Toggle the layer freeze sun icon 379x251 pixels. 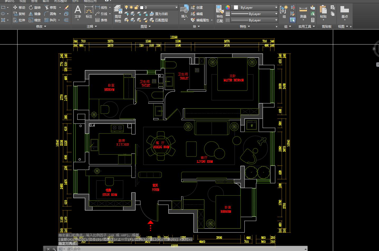[132, 7]
